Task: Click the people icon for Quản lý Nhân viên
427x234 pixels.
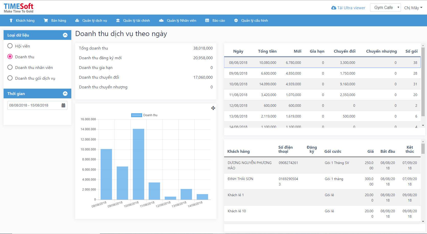Action: [x=161, y=20]
